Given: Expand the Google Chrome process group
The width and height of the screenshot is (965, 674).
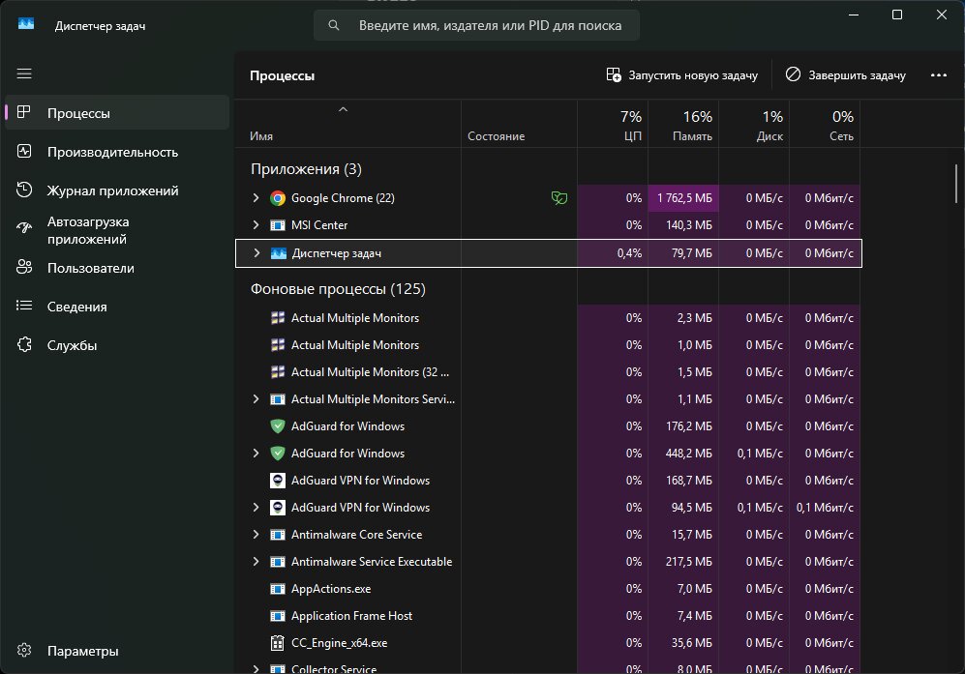Looking at the screenshot, I should click(x=256, y=198).
